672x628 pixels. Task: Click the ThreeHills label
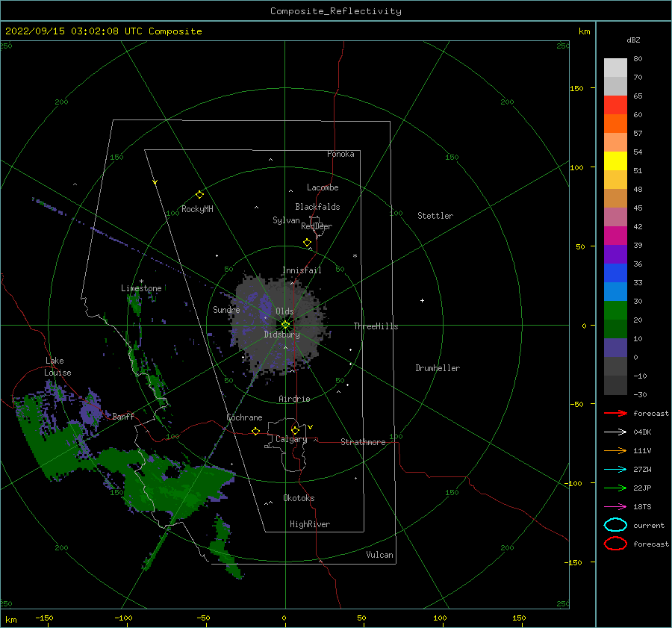point(376,326)
